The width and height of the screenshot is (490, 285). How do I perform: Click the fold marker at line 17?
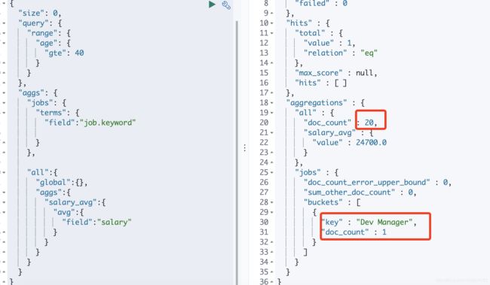(272, 92)
